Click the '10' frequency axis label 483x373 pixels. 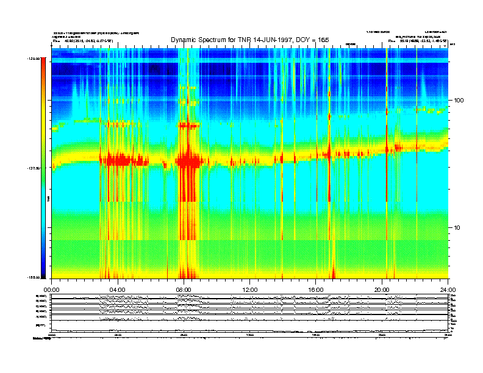(457, 228)
